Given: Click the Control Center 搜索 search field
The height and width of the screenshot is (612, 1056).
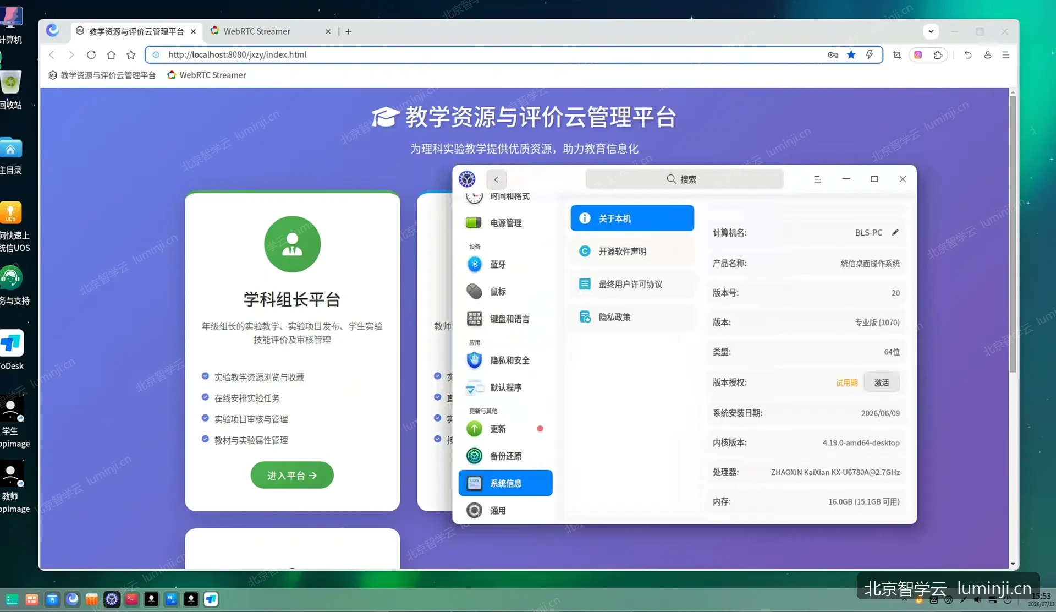Looking at the screenshot, I should (684, 179).
